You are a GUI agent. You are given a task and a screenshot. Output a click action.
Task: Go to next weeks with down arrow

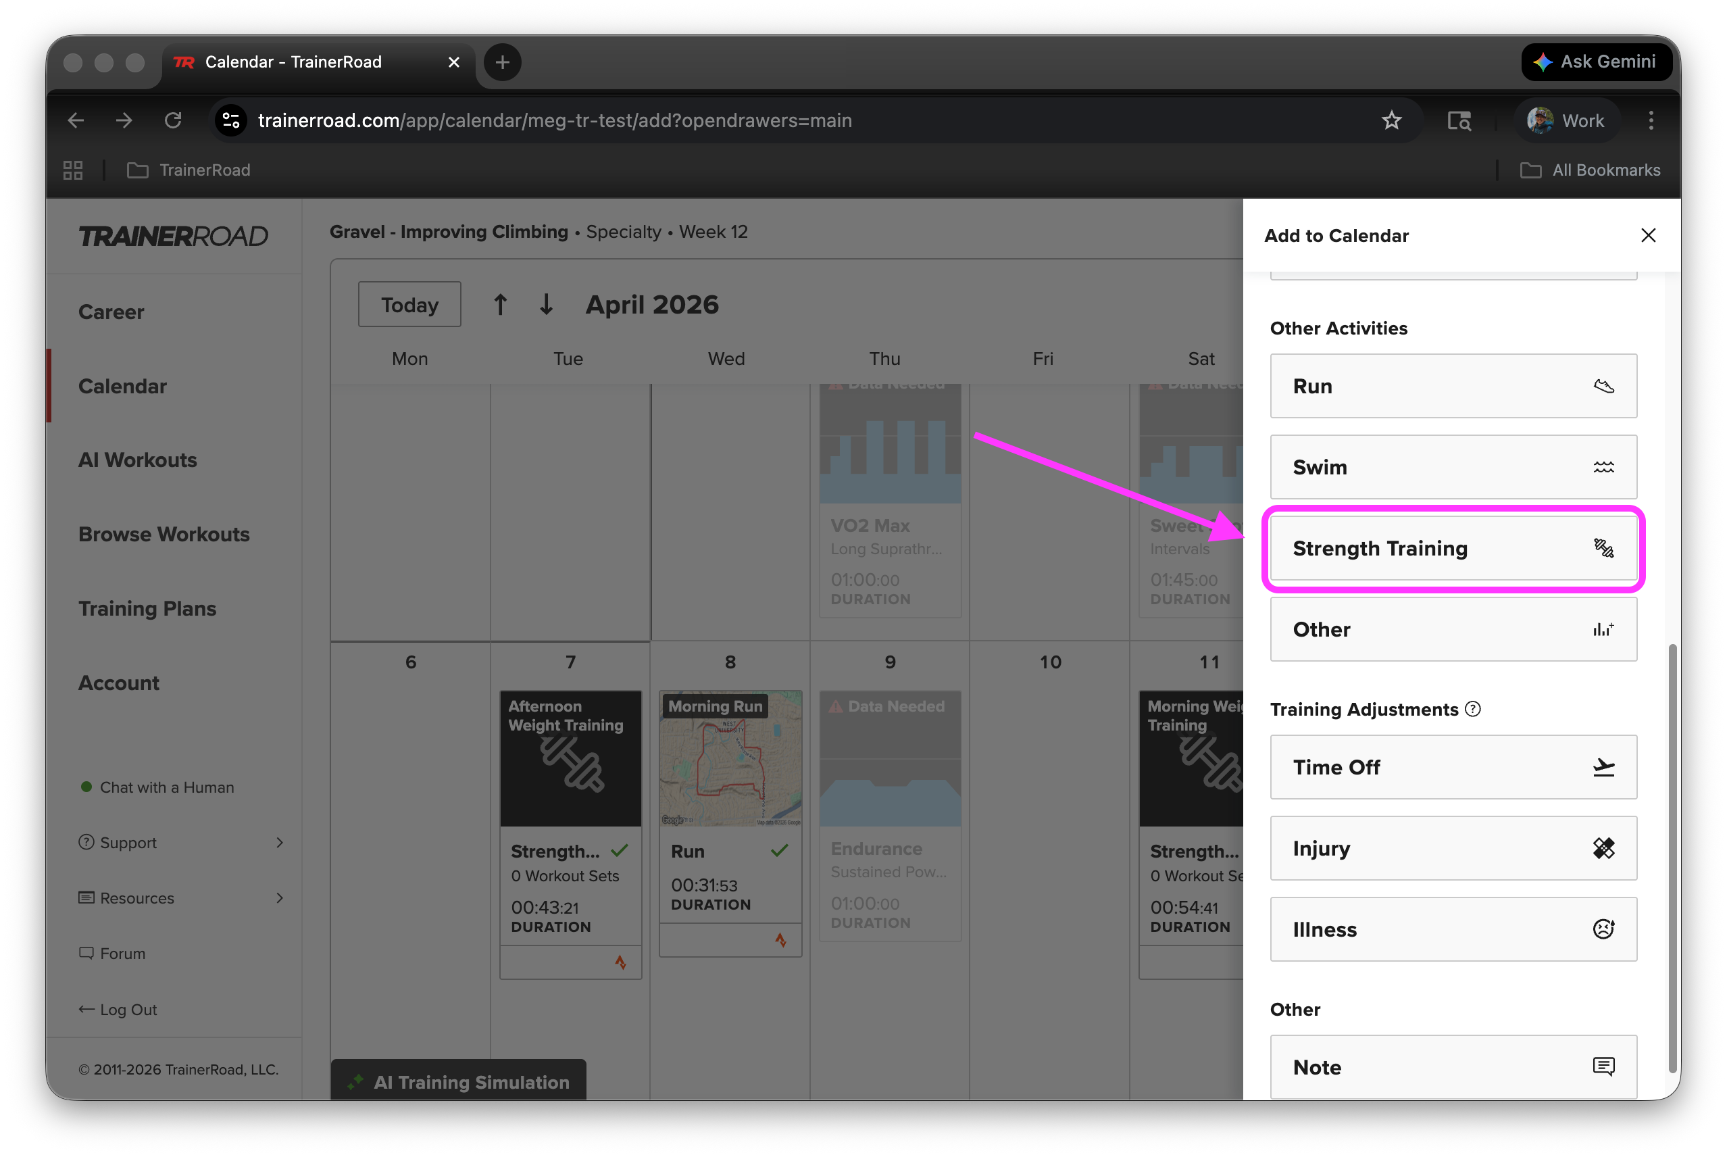click(546, 305)
